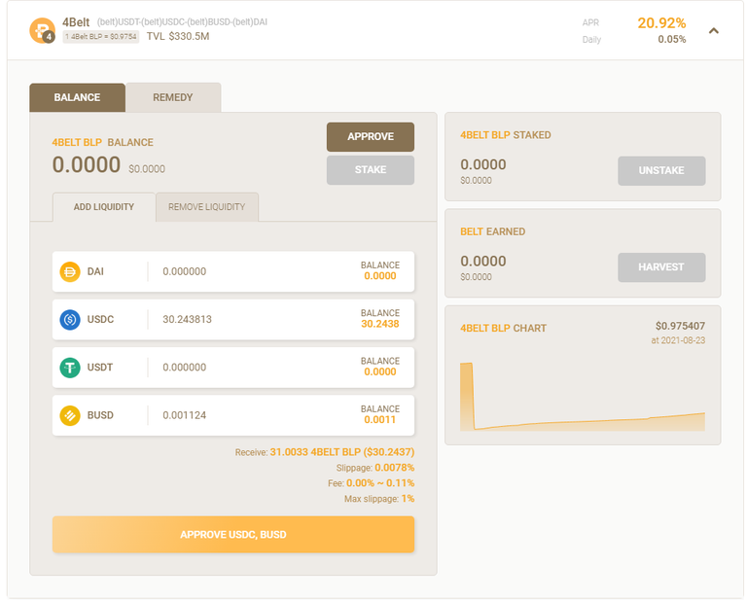
Task: Click the (belt)USDT-(belt)USDC pool composition text
Action: click(x=182, y=22)
